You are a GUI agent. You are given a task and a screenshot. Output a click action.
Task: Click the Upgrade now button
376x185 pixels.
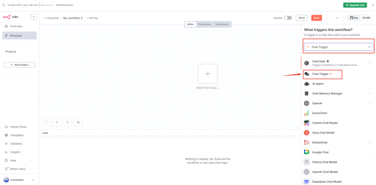(x=355, y=5)
